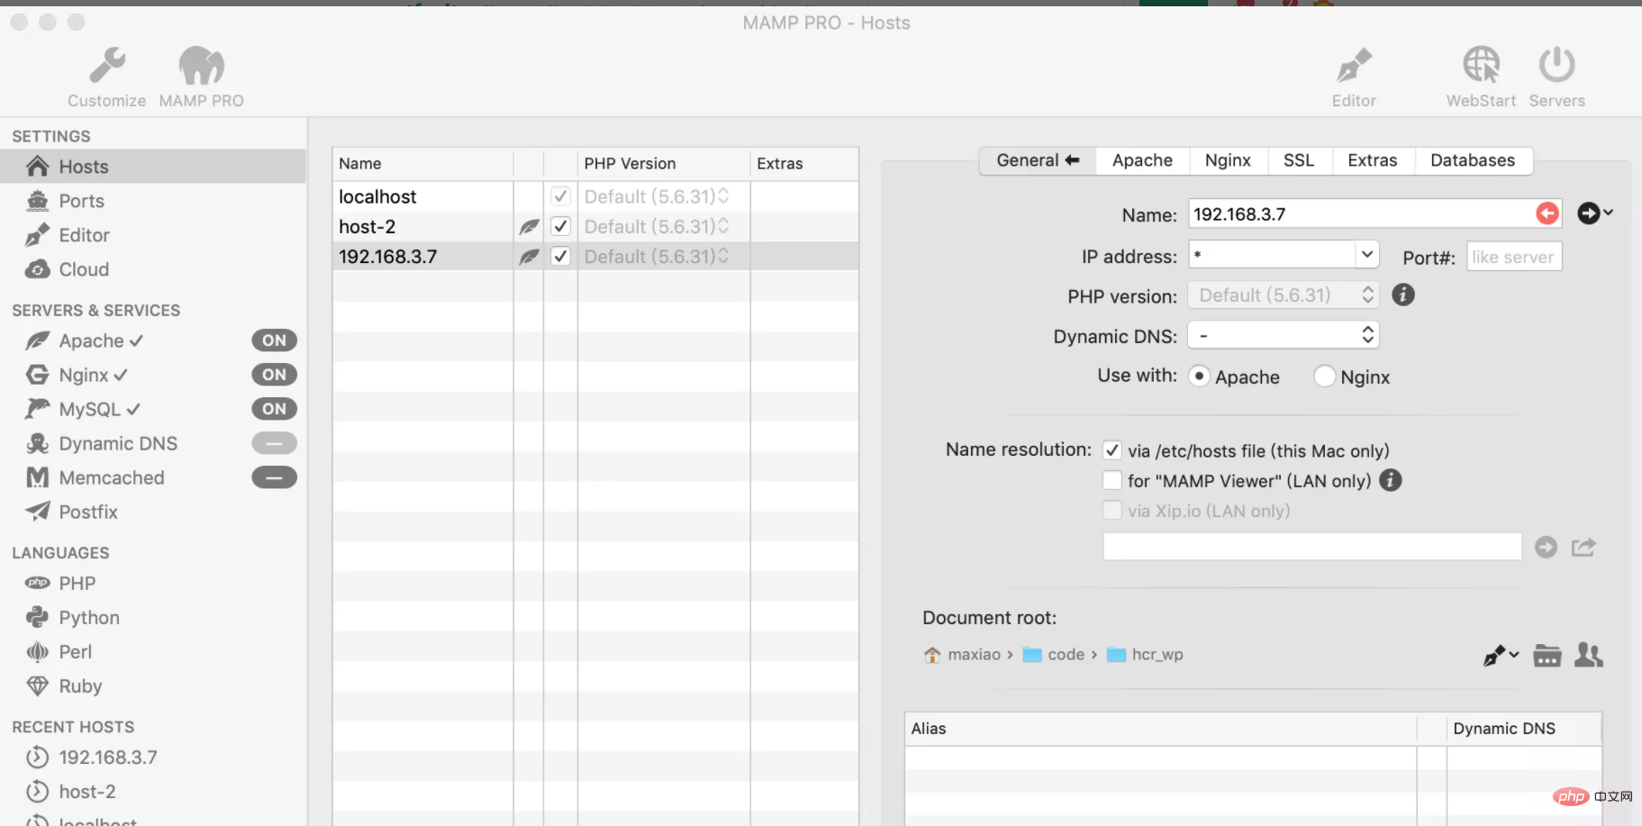Open Ports in Settings sidebar

(81, 201)
